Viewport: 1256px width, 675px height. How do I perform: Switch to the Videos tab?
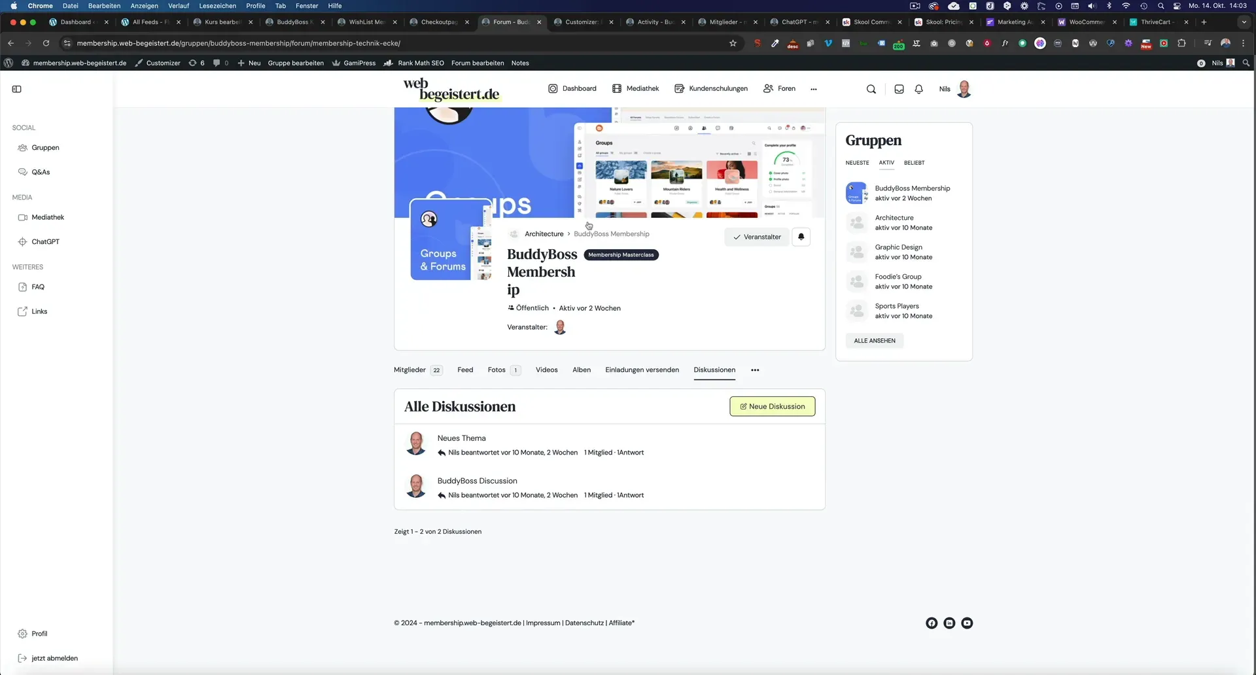click(546, 370)
